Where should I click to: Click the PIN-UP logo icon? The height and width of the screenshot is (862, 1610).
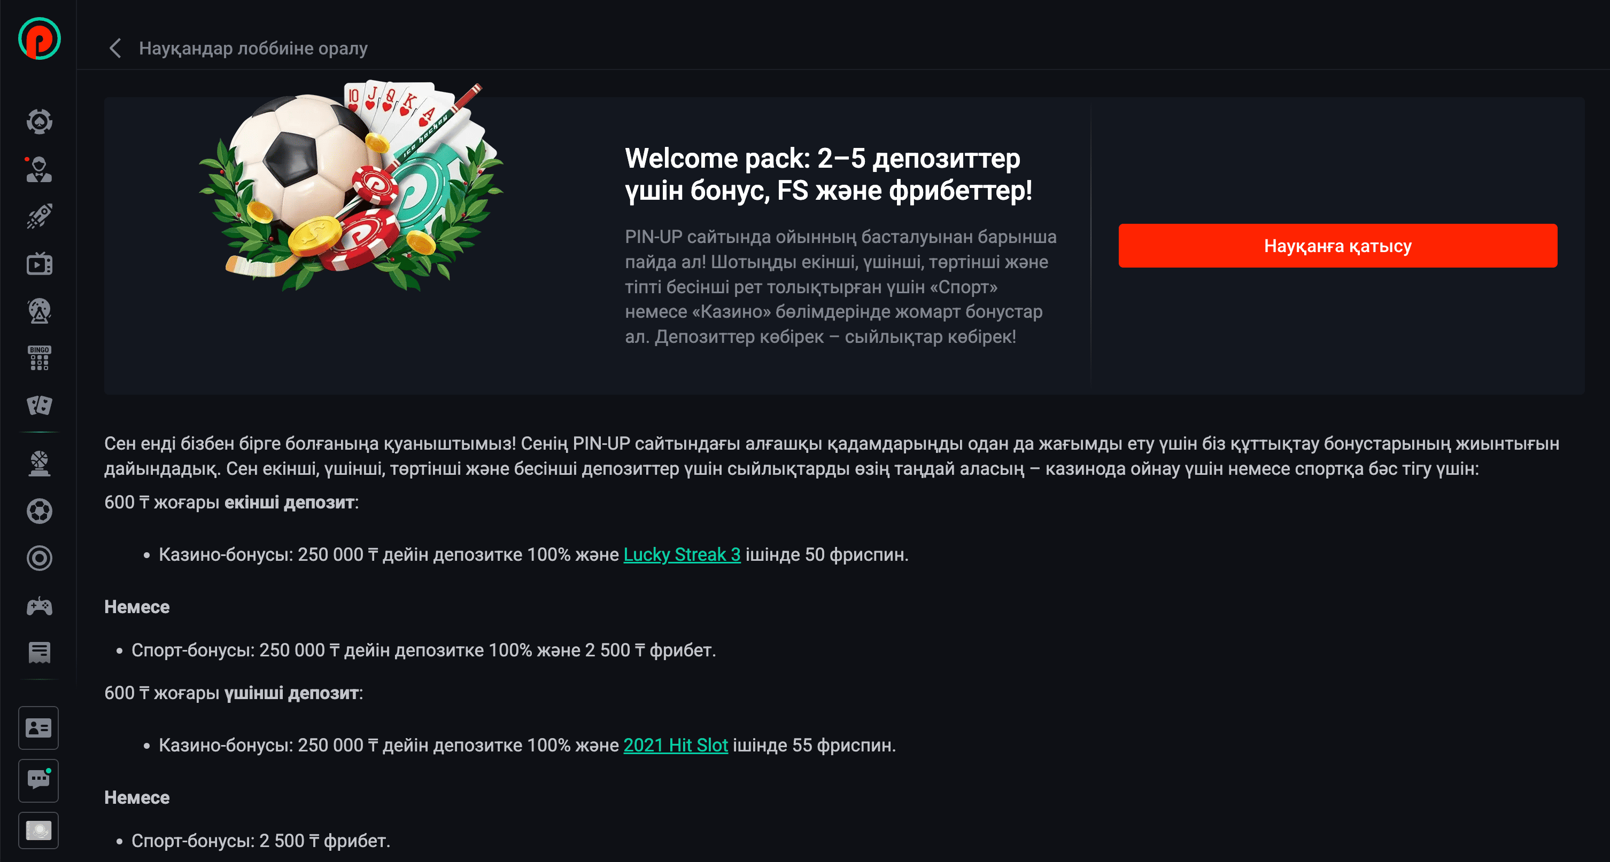coord(40,39)
